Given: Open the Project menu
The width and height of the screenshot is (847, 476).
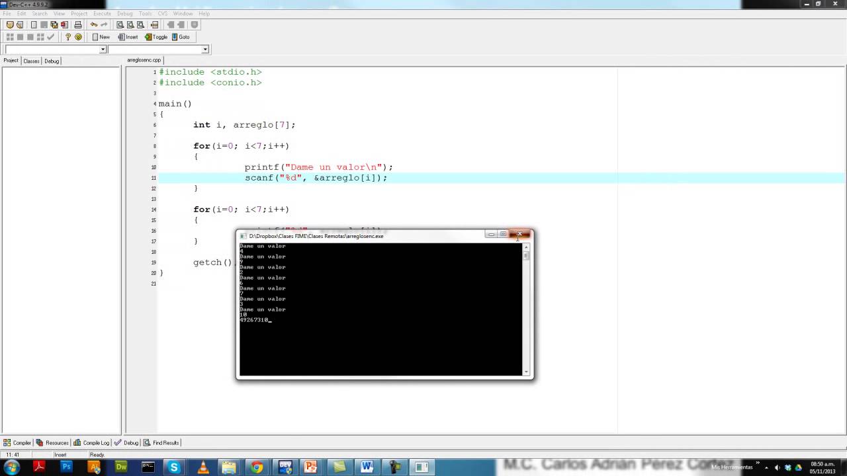Looking at the screenshot, I should click(x=79, y=13).
